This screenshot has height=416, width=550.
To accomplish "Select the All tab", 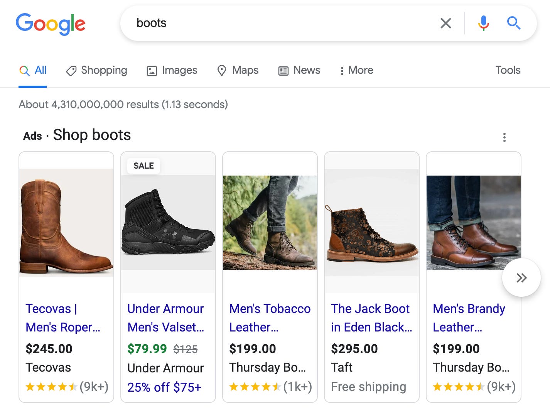I will click(x=33, y=70).
